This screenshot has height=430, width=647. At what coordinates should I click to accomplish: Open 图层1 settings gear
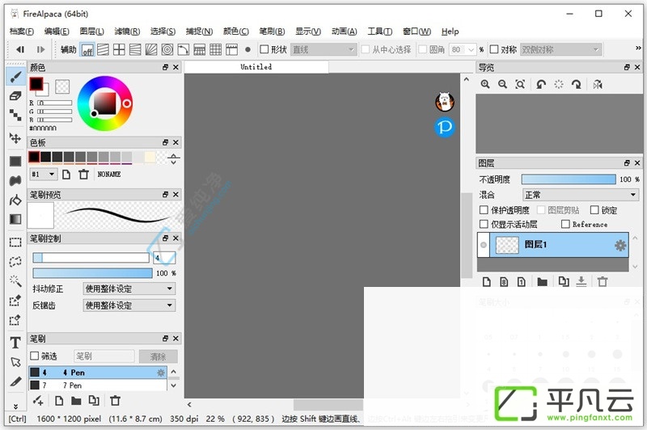[x=620, y=245]
